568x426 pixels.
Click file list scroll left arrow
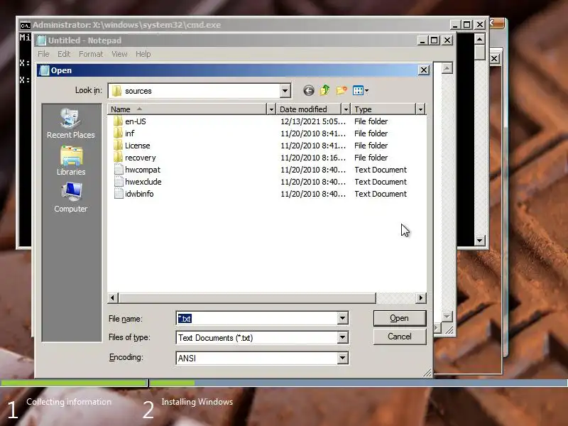point(112,297)
